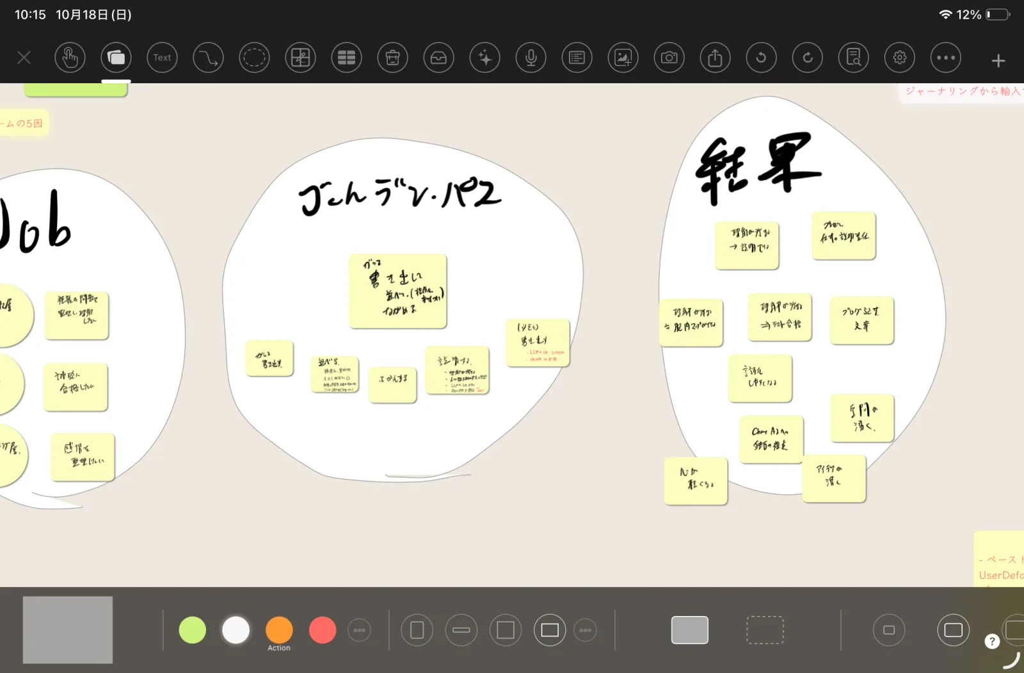Select the square card shape

[506, 630]
